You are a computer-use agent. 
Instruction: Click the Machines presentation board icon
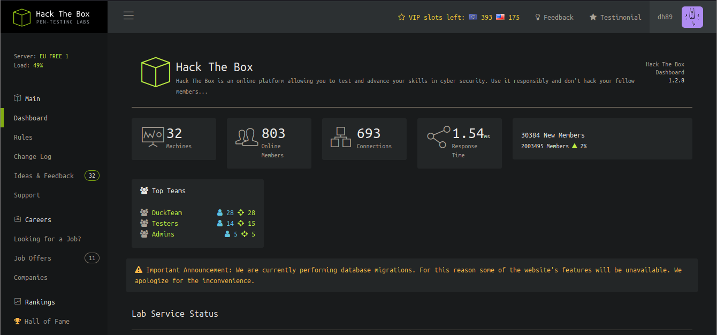pyautogui.click(x=152, y=137)
